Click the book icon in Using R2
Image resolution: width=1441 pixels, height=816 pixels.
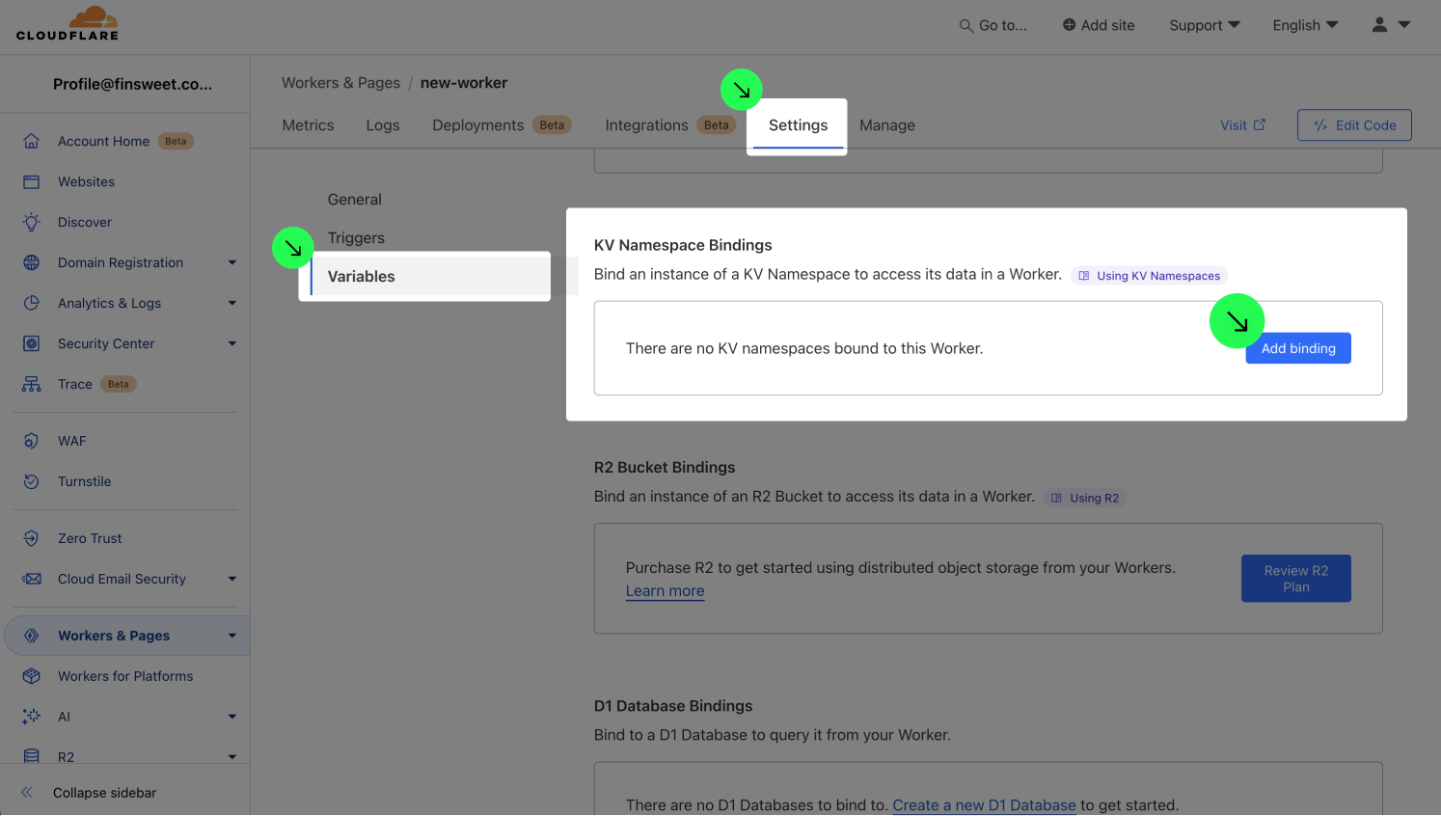click(x=1056, y=498)
